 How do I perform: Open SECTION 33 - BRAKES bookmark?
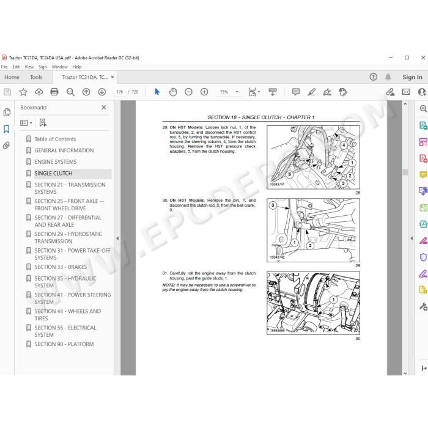(61, 267)
